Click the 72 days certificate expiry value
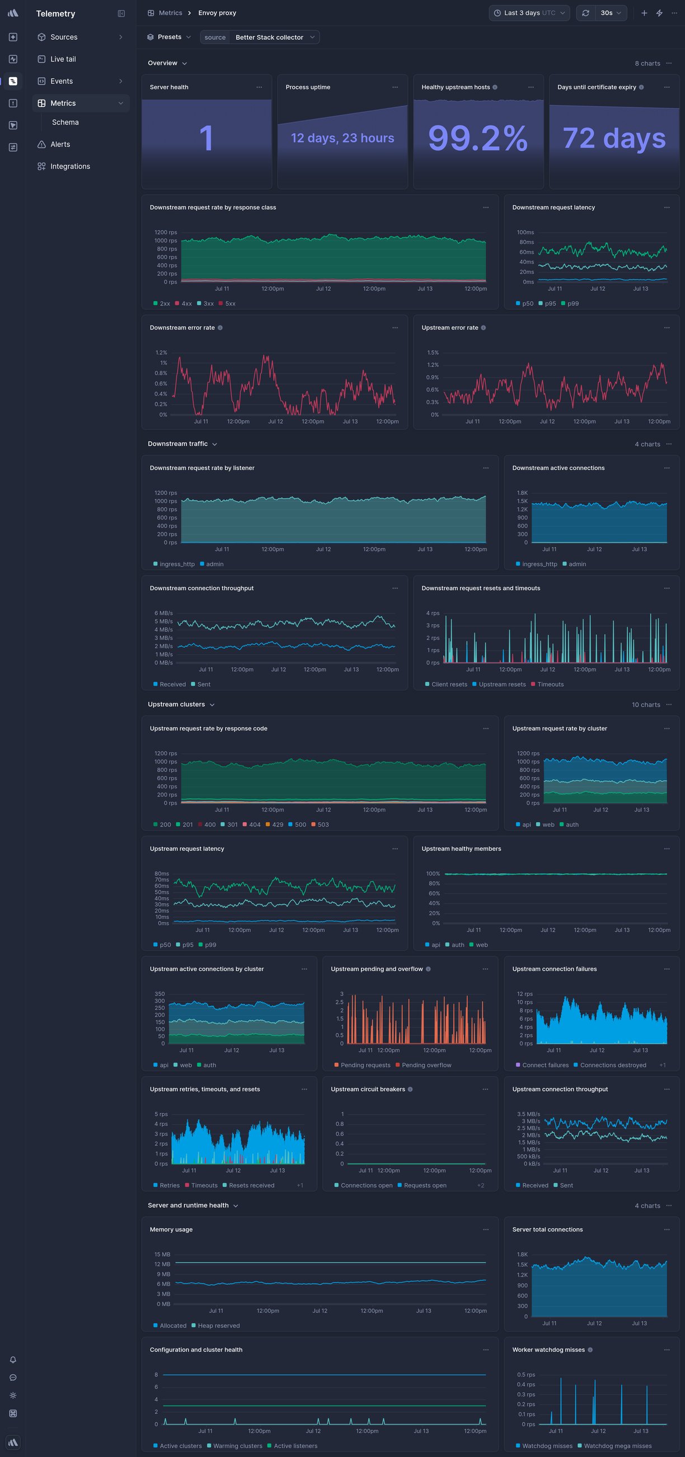The width and height of the screenshot is (685, 1457). coord(614,139)
